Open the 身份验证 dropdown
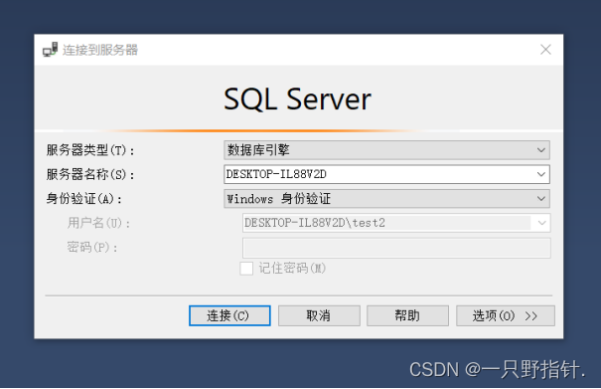The image size is (601, 389). coord(386,199)
